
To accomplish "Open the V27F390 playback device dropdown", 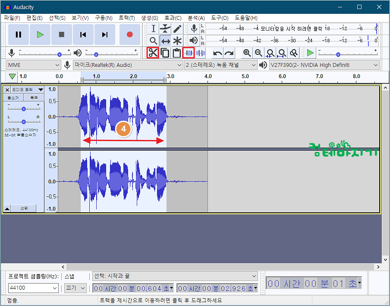I will 324,65.
